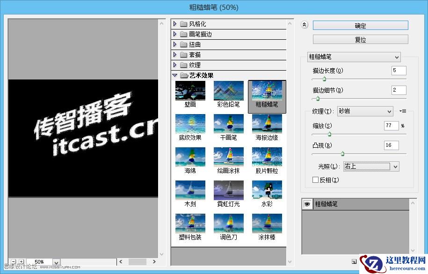Create a new effect layer
The height and width of the screenshot is (274, 428).
pos(354,262)
